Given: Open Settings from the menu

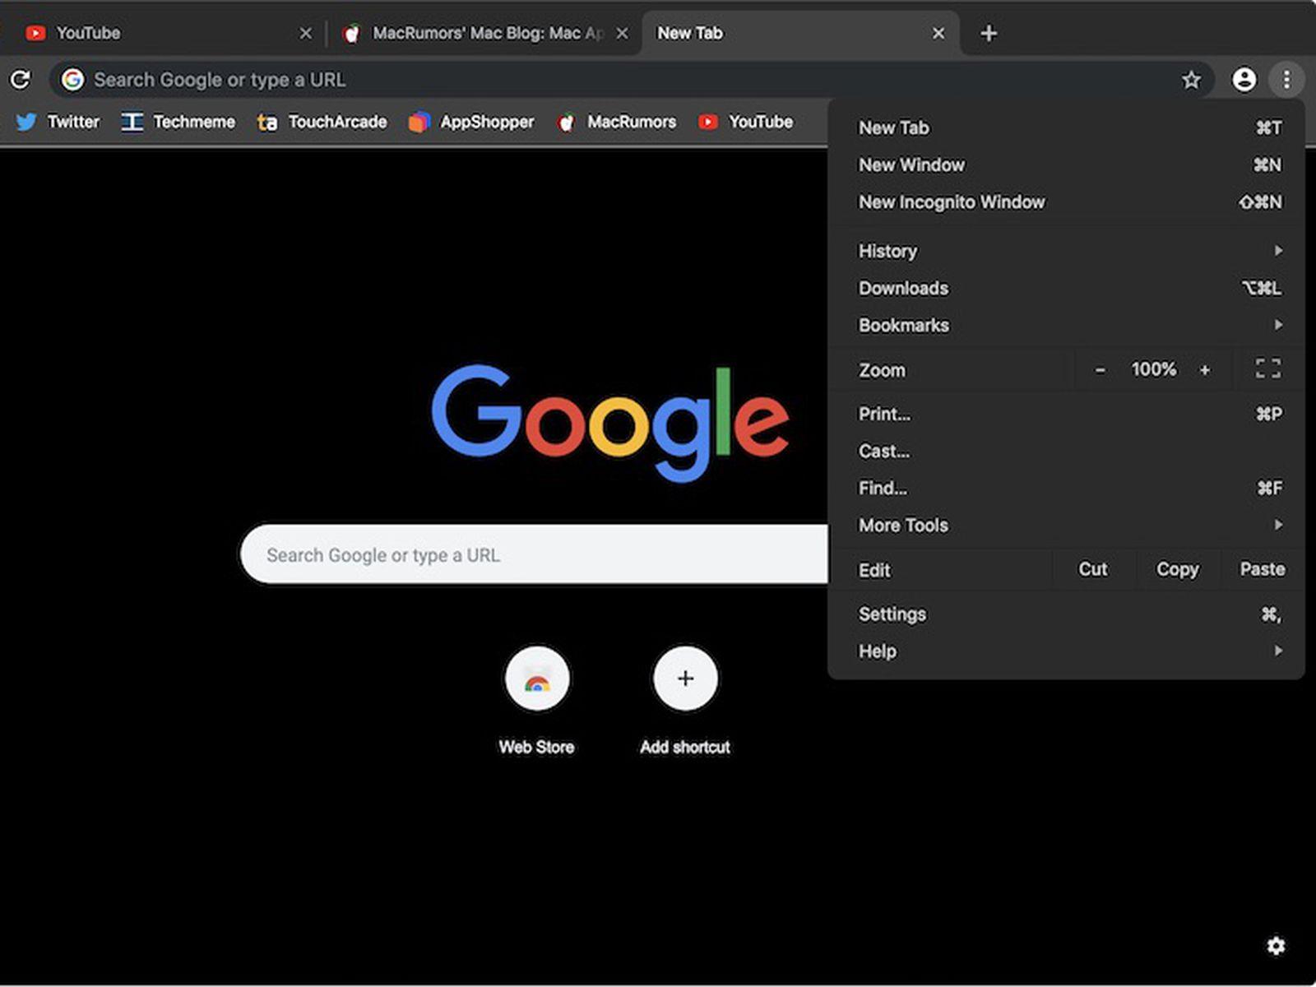Looking at the screenshot, I should 1067,614.
